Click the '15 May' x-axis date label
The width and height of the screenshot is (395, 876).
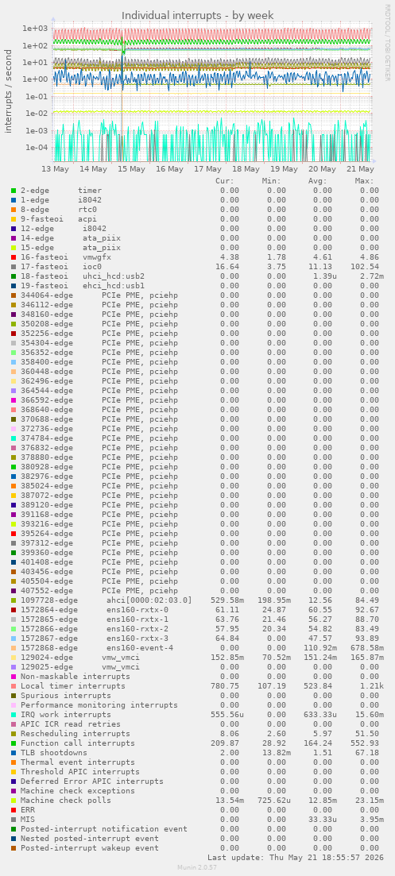[130, 168]
